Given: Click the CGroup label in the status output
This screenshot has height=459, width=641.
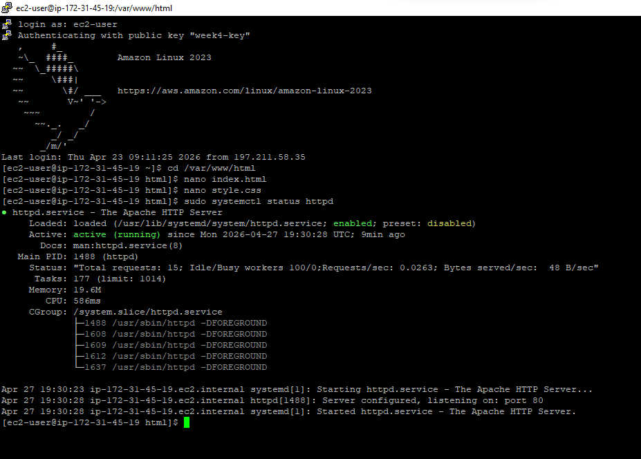Looking at the screenshot, I should tap(48, 311).
